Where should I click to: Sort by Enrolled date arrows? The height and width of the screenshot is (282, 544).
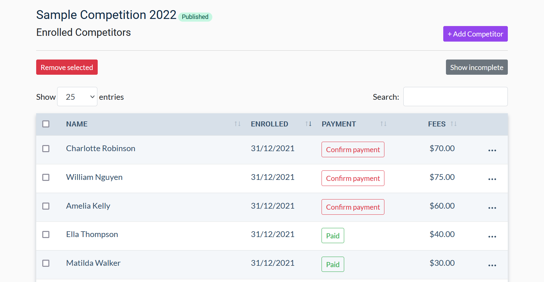coord(308,124)
